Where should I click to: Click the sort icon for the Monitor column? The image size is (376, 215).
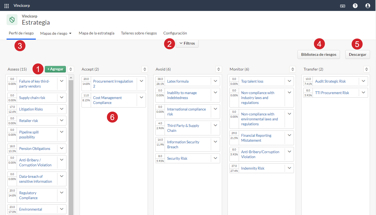point(293,69)
